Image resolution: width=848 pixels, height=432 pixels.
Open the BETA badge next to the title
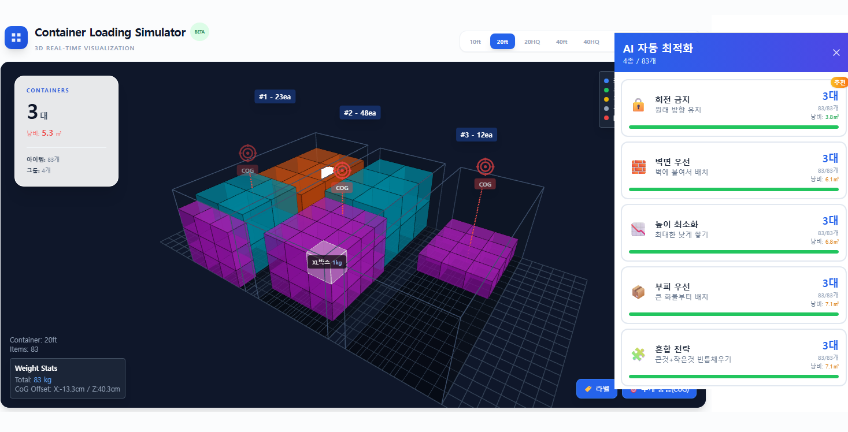tap(199, 32)
